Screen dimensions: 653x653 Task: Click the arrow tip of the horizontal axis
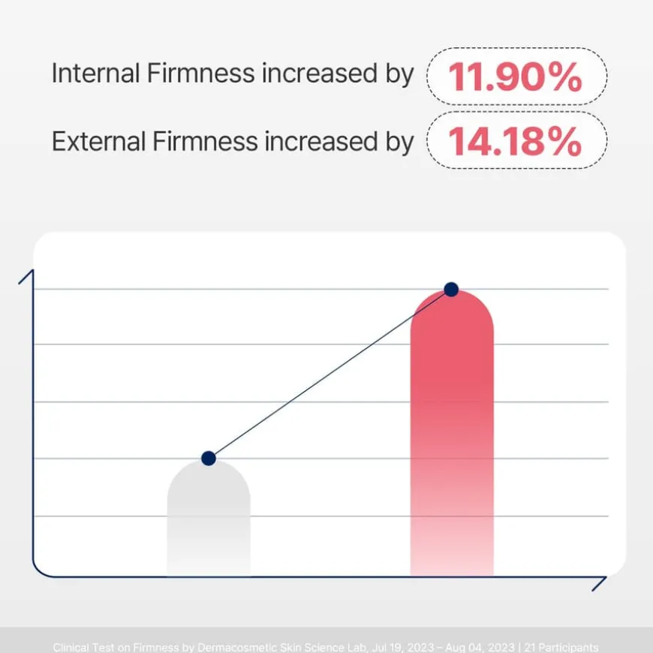tap(605, 578)
